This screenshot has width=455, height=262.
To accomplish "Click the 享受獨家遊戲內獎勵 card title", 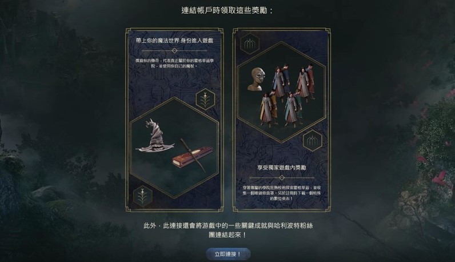I will click(282, 167).
